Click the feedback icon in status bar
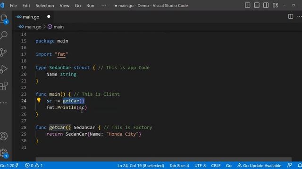 click(289, 165)
